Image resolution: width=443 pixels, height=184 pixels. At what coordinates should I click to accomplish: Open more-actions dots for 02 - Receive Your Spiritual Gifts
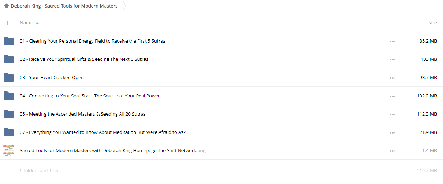pyautogui.click(x=392, y=59)
